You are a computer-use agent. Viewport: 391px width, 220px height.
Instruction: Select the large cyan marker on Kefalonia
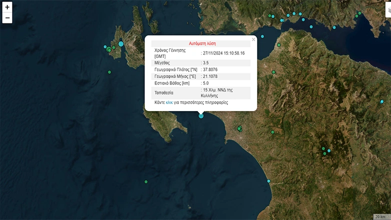coord(121,44)
